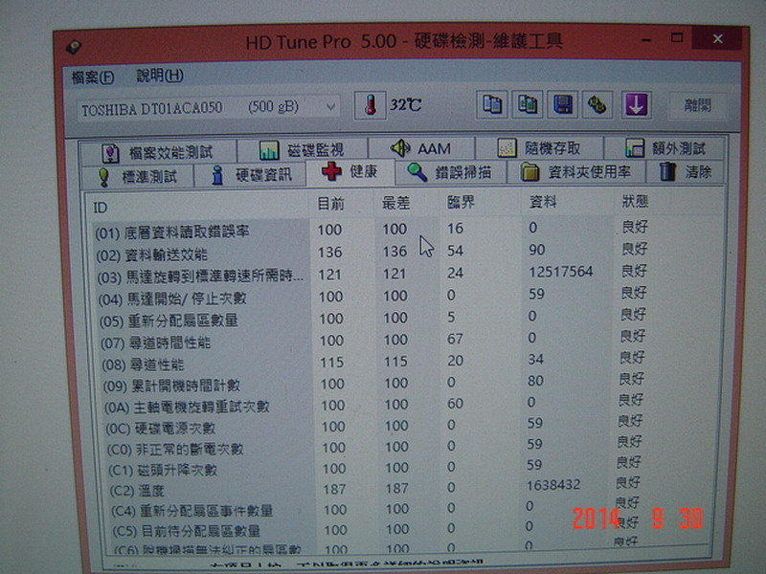Click the thermometer temperature icon

point(370,105)
